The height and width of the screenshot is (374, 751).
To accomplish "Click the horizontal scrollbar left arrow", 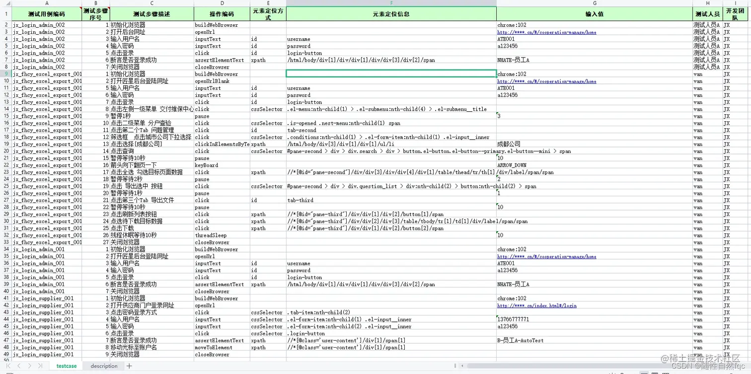I will click(x=463, y=366).
